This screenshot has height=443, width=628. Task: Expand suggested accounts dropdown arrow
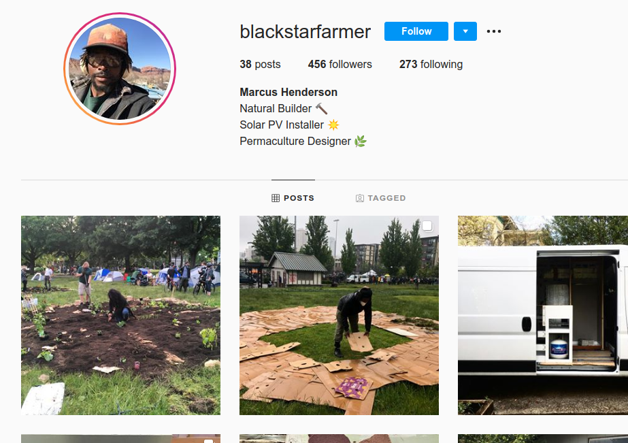pyautogui.click(x=465, y=31)
